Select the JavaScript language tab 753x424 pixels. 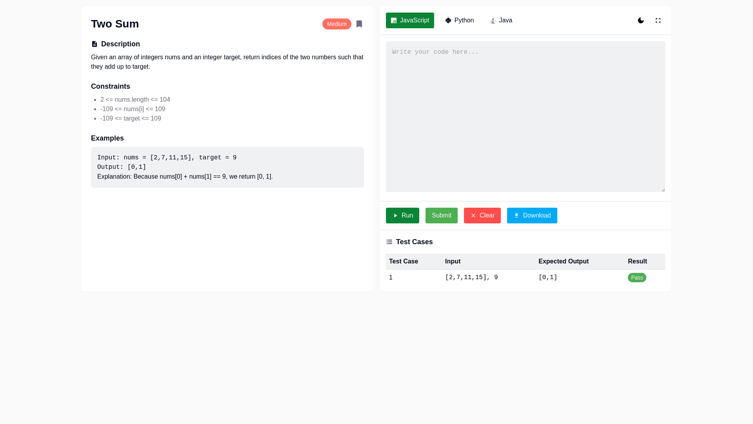pyautogui.click(x=410, y=20)
